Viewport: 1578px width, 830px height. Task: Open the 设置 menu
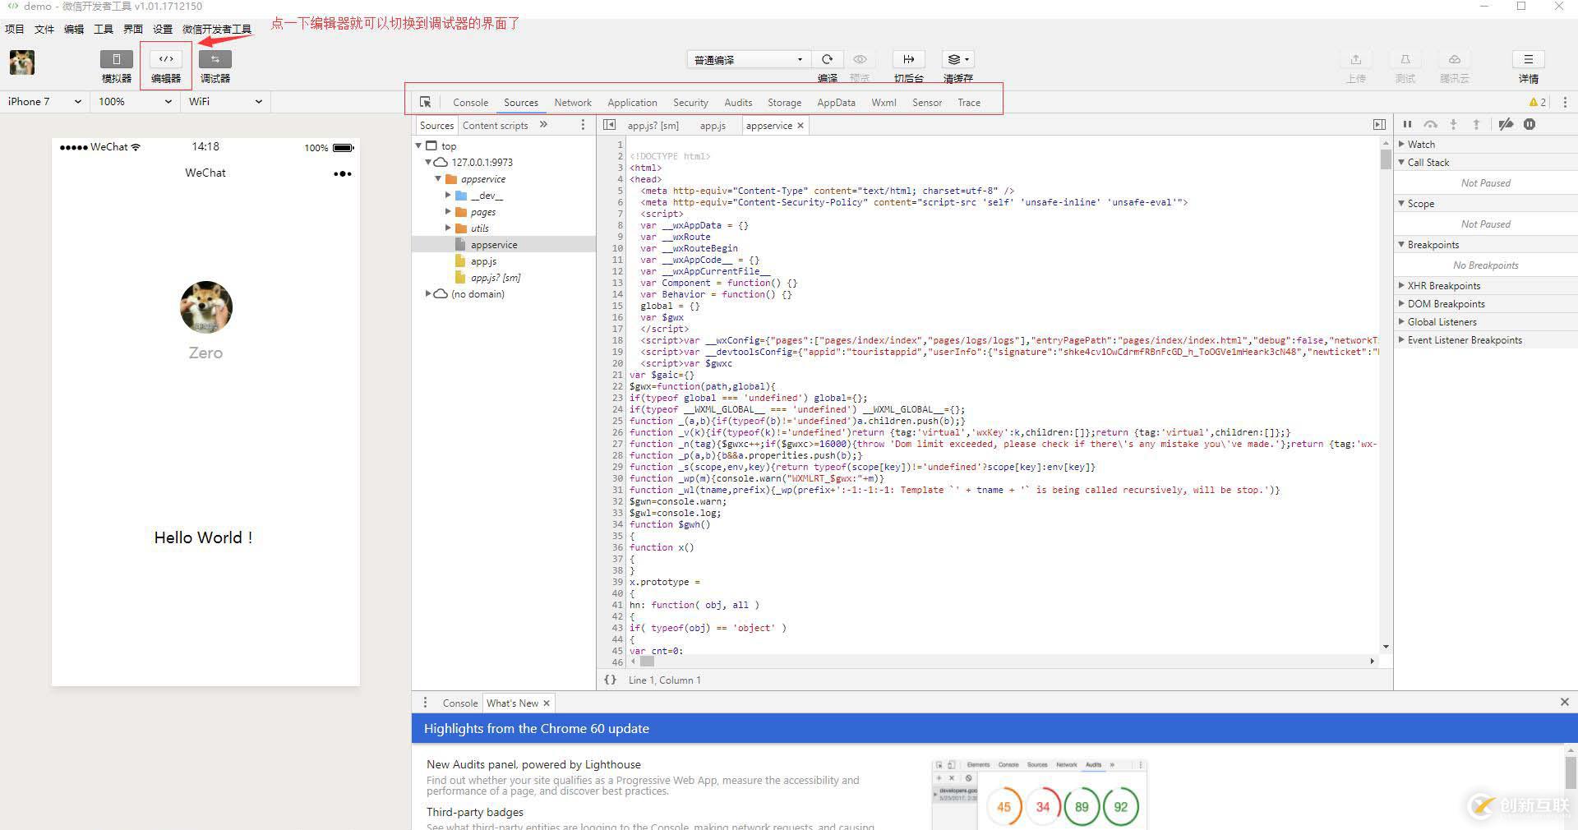(x=163, y=29)
